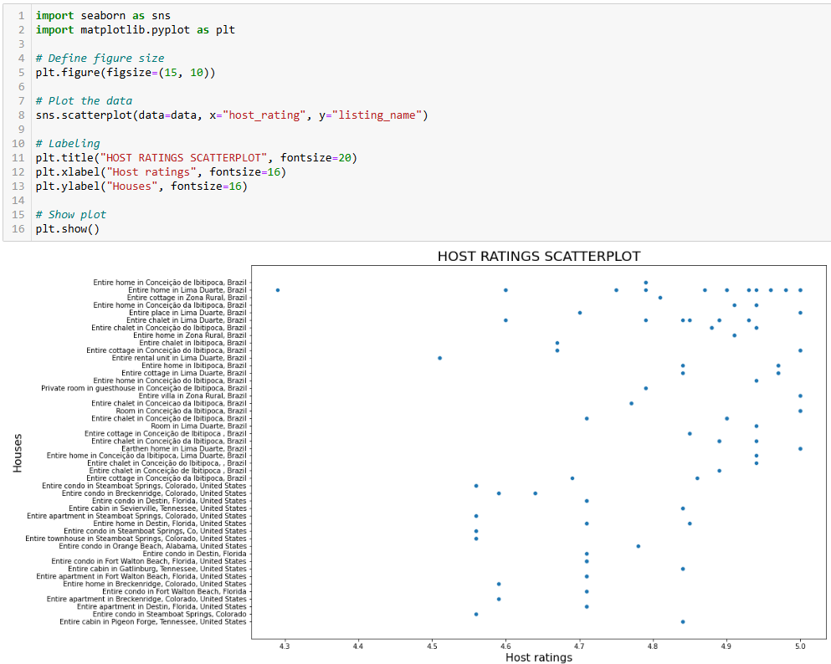
Task: Click the Host ratings x-axis label
Action: 538,656
